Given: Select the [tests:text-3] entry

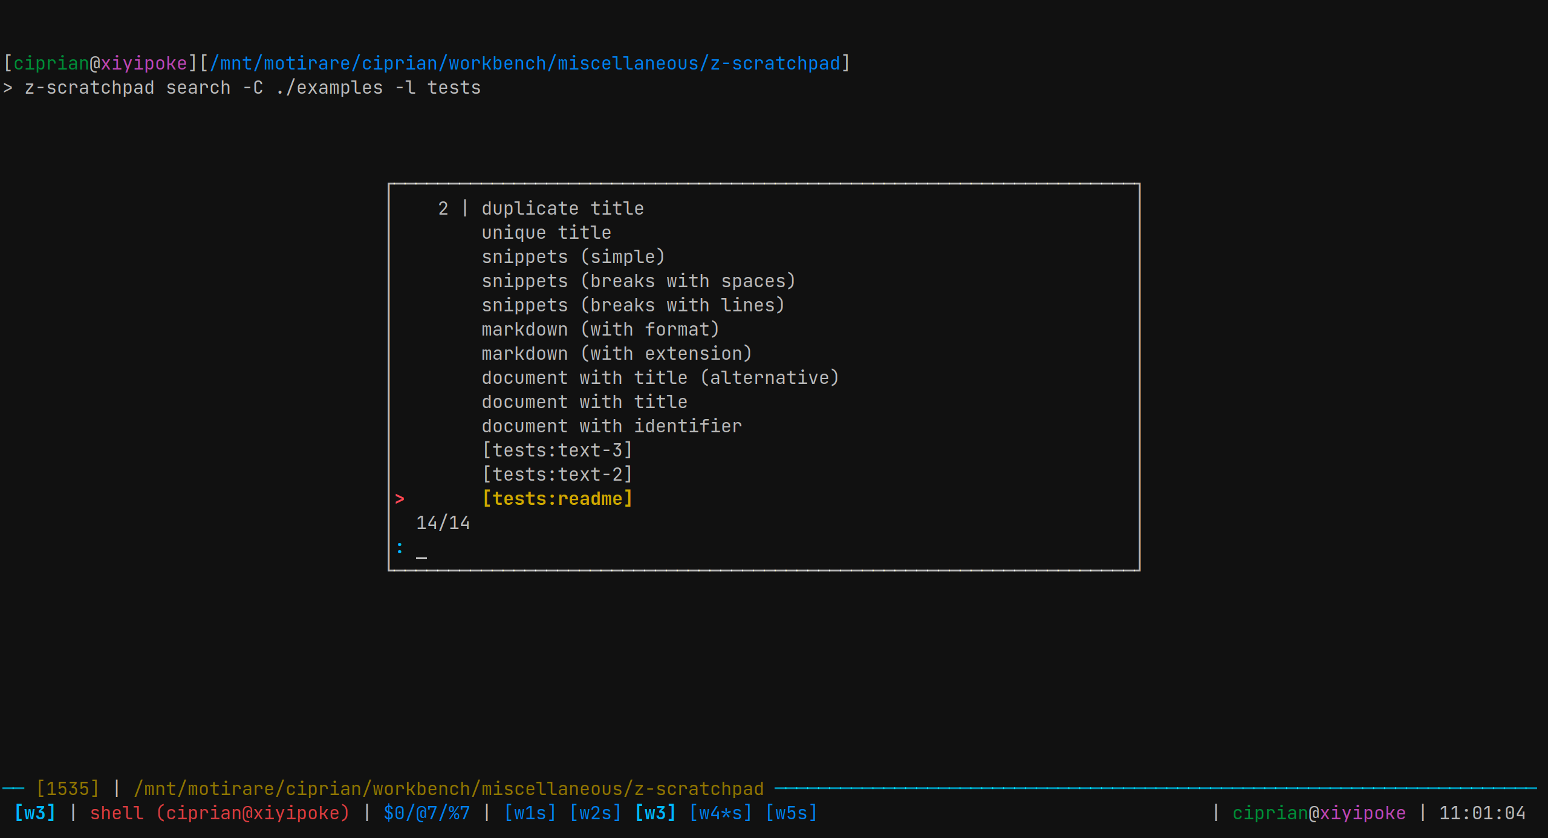Looking at the screenshot, I should click(557, 450).
